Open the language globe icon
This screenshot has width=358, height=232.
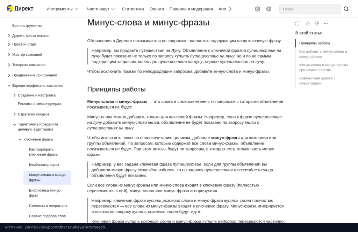pyautogui.click(x=269, y=9)
